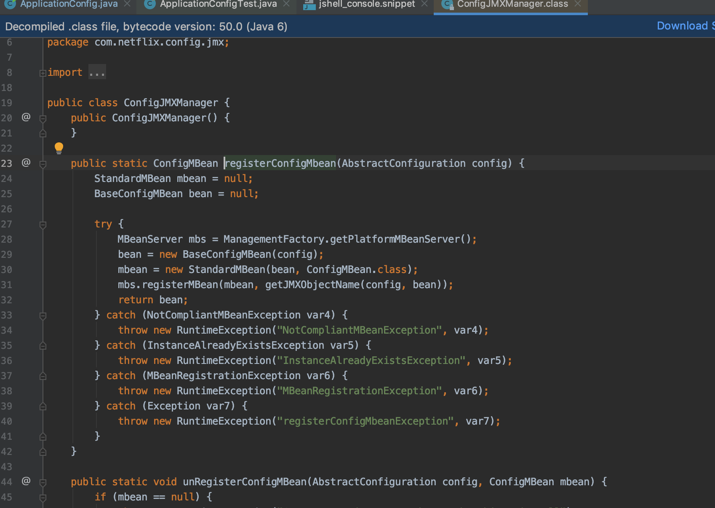
Task: Collapse the ConfigJMXManager constructor fold
Action: pos(43,118)
